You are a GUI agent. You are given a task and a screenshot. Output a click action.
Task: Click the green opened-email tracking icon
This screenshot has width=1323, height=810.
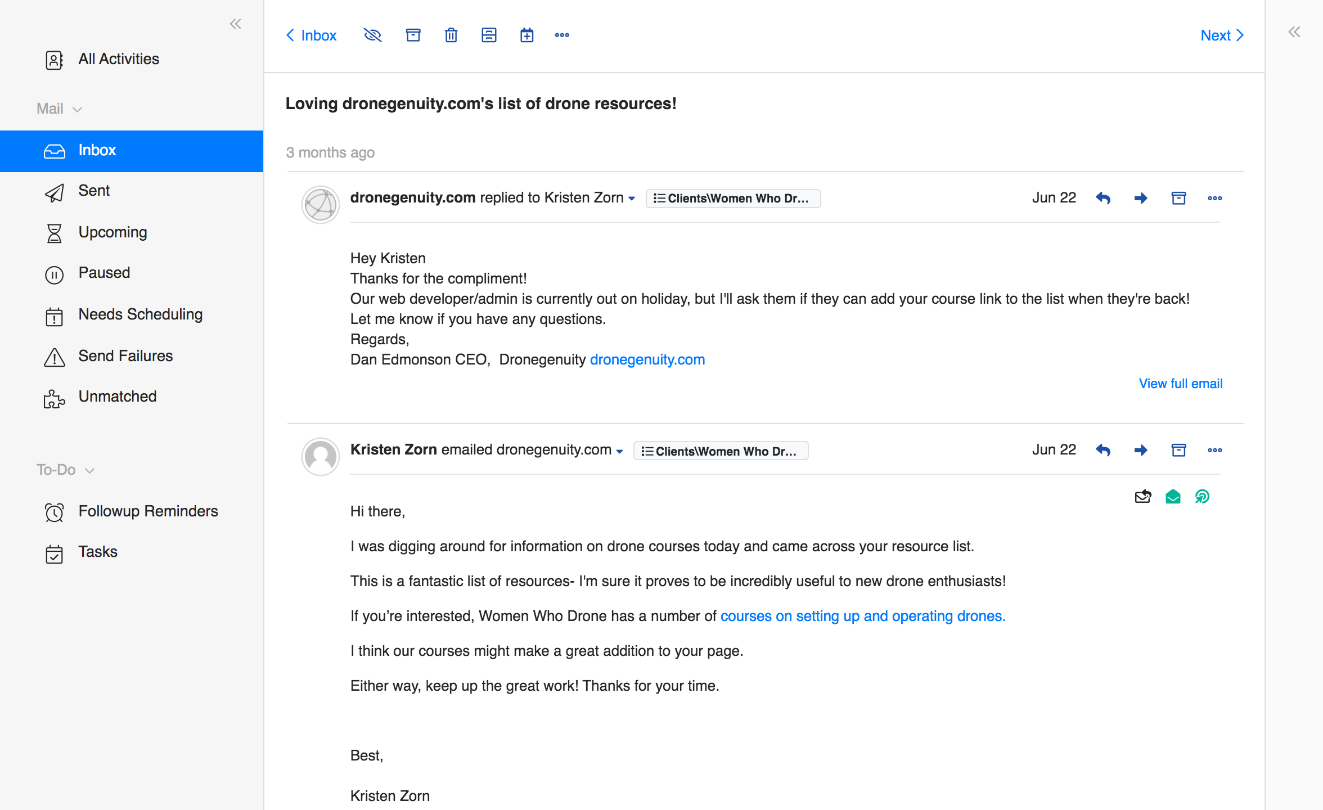click(1173, 497)
